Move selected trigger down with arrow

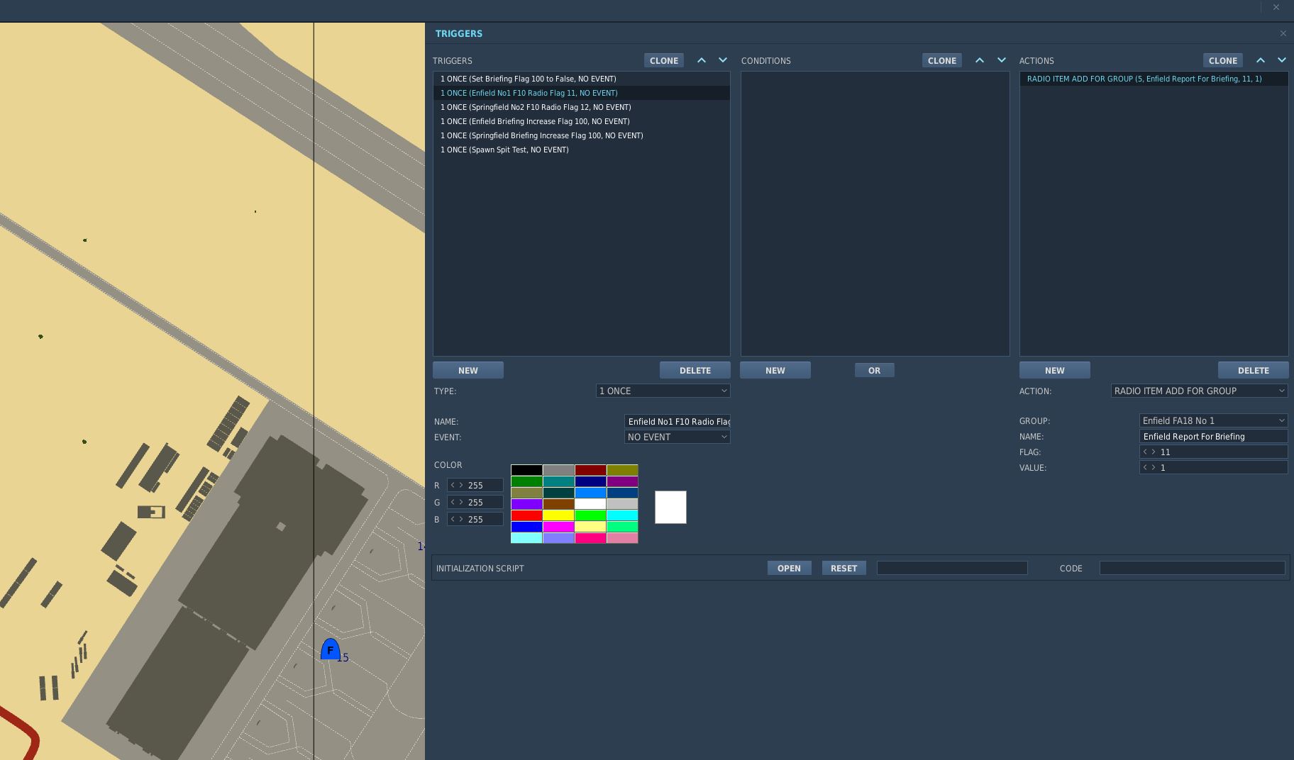(x=723, y=60)
